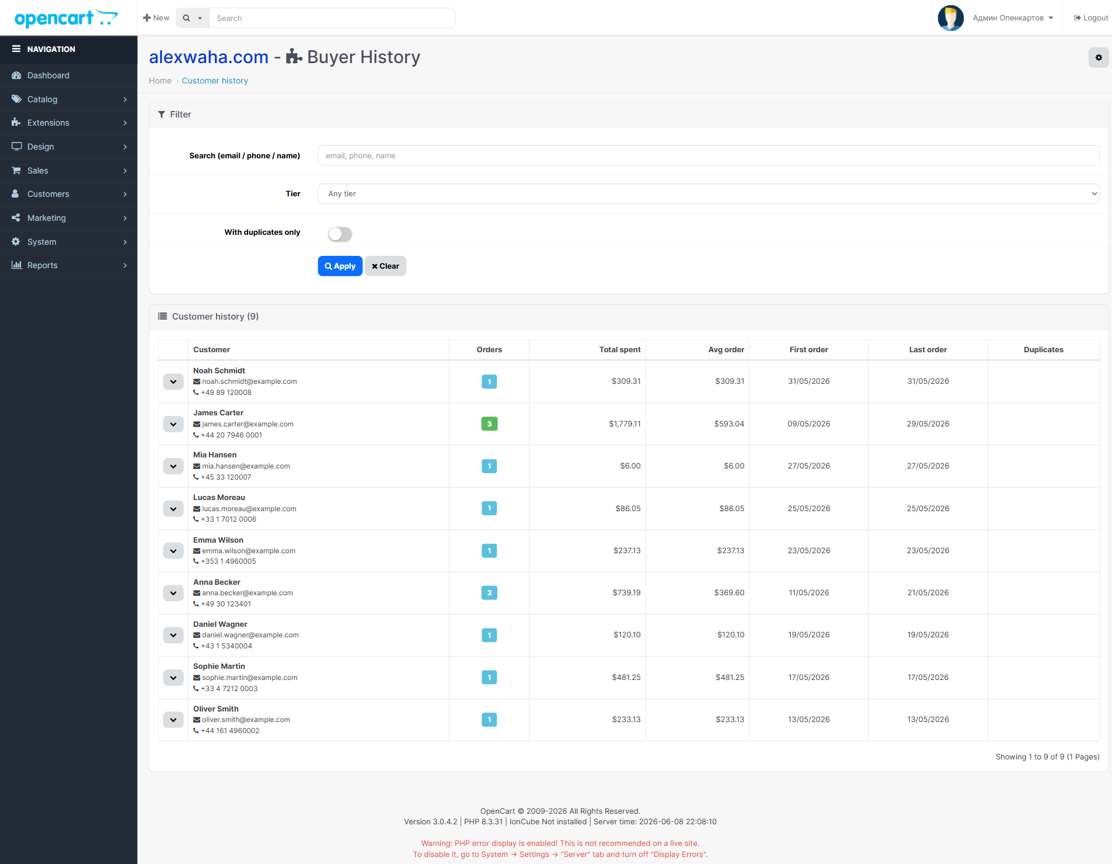Image resolution: width=1112 pixels, height=864 pixels.
Task: Open the Extensions menu
Action: tap(69, 123)
